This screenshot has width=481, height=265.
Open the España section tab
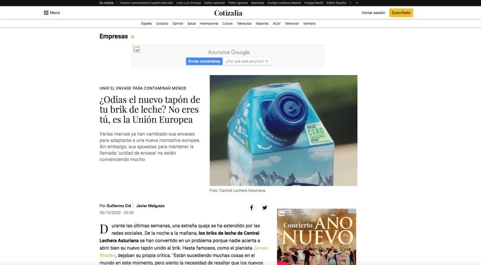[146, 24]
